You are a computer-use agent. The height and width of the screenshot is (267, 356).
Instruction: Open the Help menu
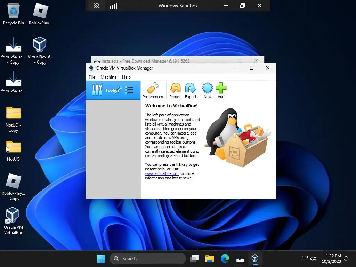pos(126,77)
